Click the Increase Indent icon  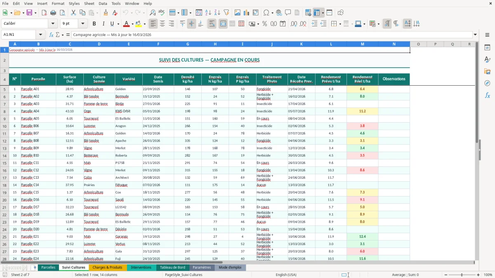(x=314, y=24)
